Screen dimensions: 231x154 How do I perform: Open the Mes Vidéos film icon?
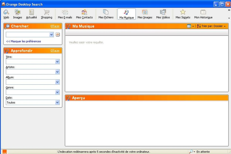[x=163, y=12]
